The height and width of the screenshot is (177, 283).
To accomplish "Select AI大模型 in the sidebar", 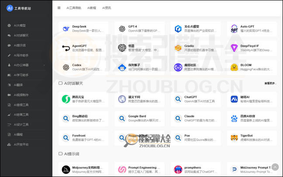I will pyautogui.click(x=20, y=25).
